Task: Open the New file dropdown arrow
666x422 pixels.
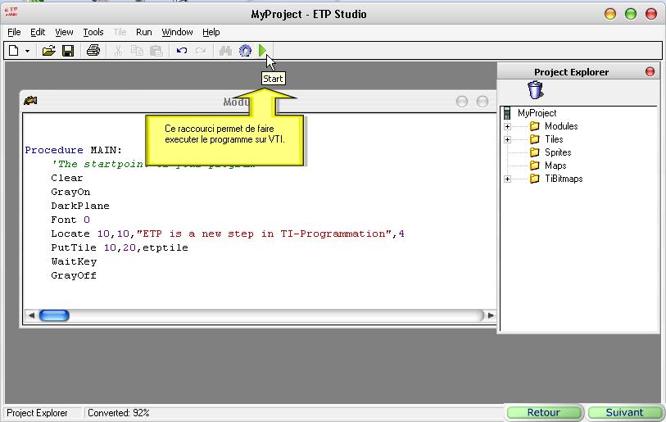Action: click(27, 51)
